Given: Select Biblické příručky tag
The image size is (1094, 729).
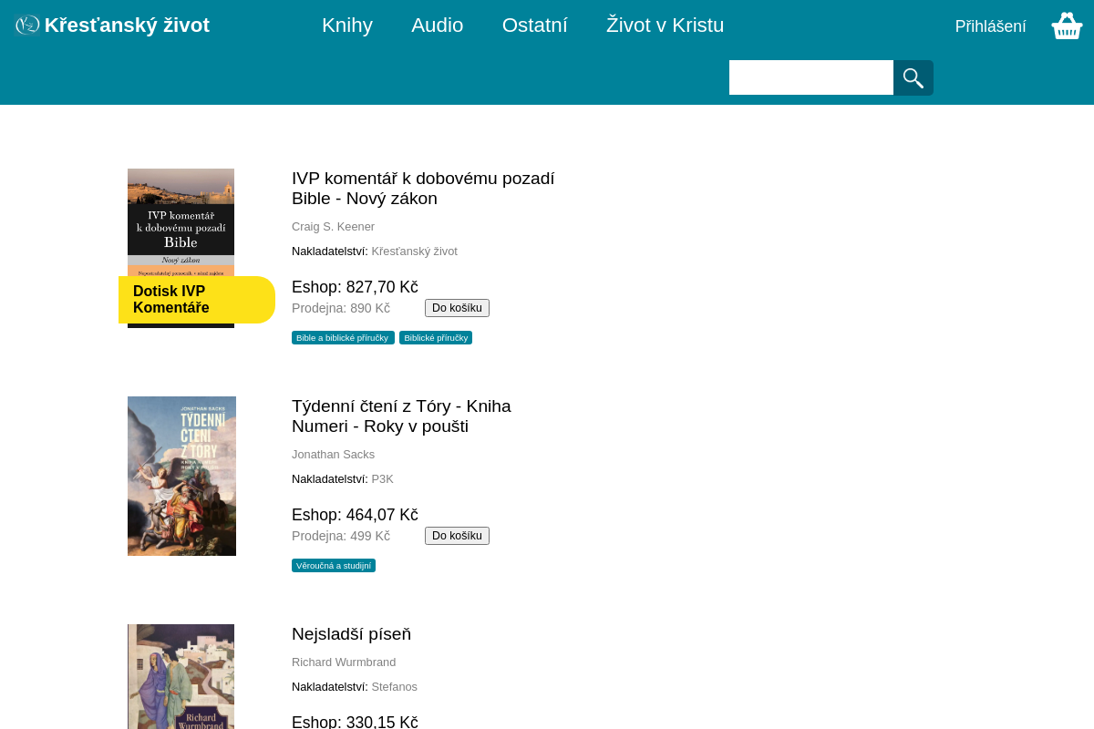Looking at the screenshot, I should tap(436, 338).
